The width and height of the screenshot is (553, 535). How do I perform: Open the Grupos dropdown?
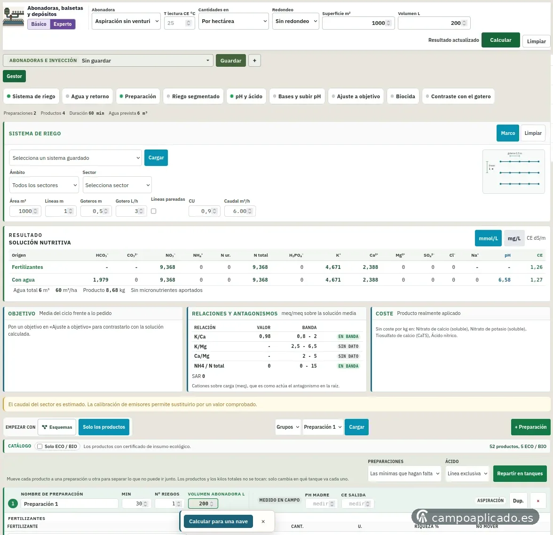click(288, 427)
